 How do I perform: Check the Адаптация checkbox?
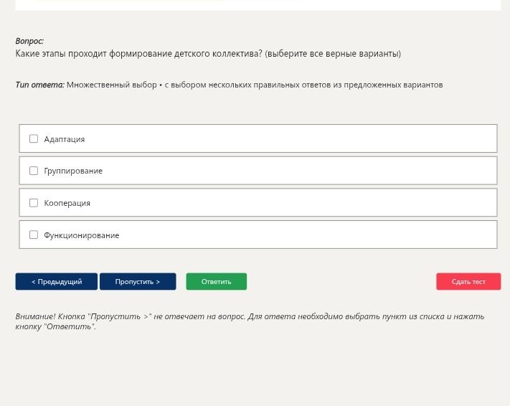[x=34, y=139]
